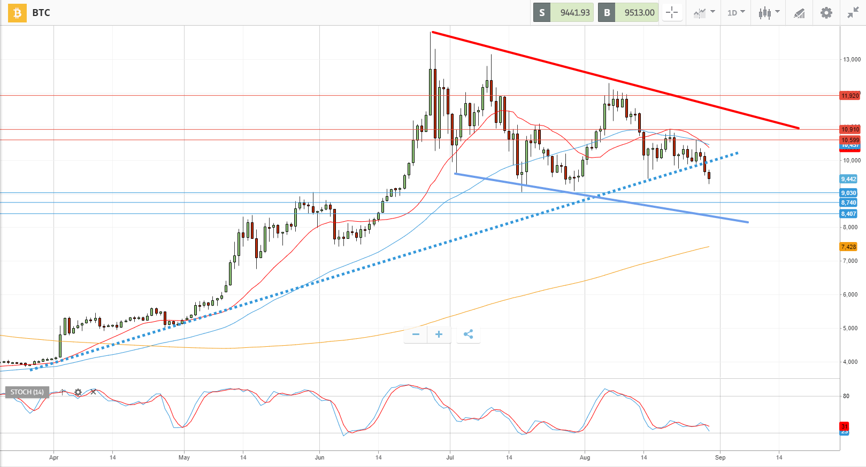The height and width of the screenshot is (467, 866).
Task: Open STOCH indicator settings gear
Action: coord(78,392)
